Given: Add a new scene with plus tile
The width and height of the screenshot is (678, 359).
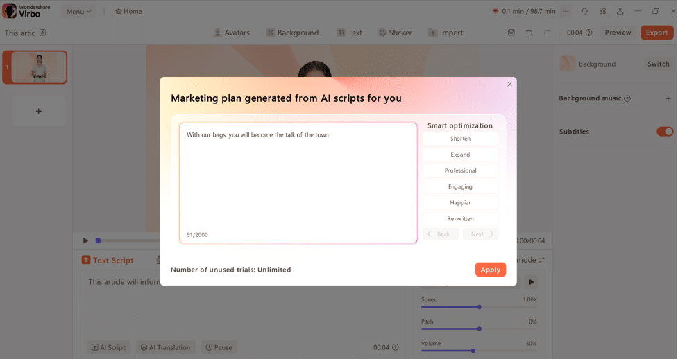Looking at the screenshot, I should tap(39, 111).
